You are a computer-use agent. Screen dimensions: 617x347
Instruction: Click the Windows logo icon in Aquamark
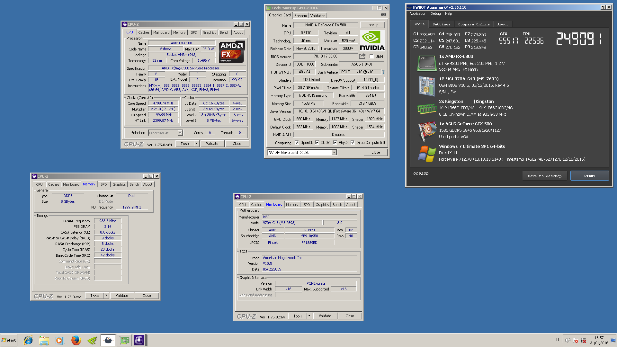coord(427,154)
